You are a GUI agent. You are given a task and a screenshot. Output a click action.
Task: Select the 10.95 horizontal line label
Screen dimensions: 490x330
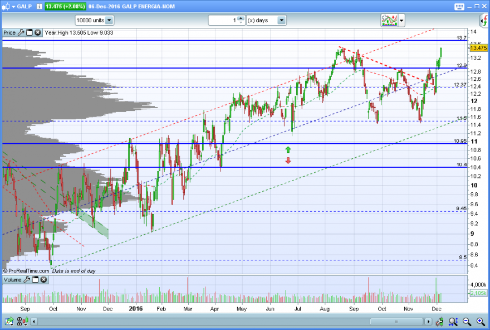point(460,141)
